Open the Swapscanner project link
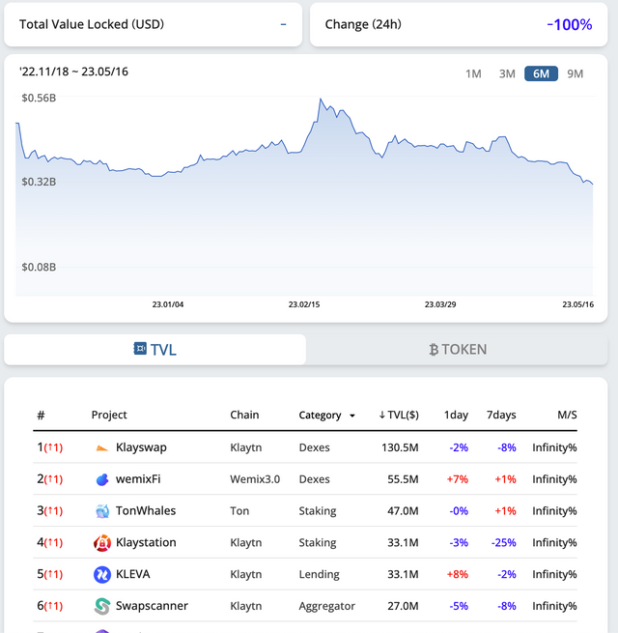618x633 pixels. pos(152,606)
